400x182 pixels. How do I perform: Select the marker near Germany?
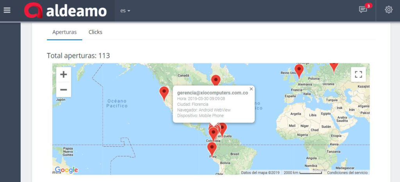299,70
